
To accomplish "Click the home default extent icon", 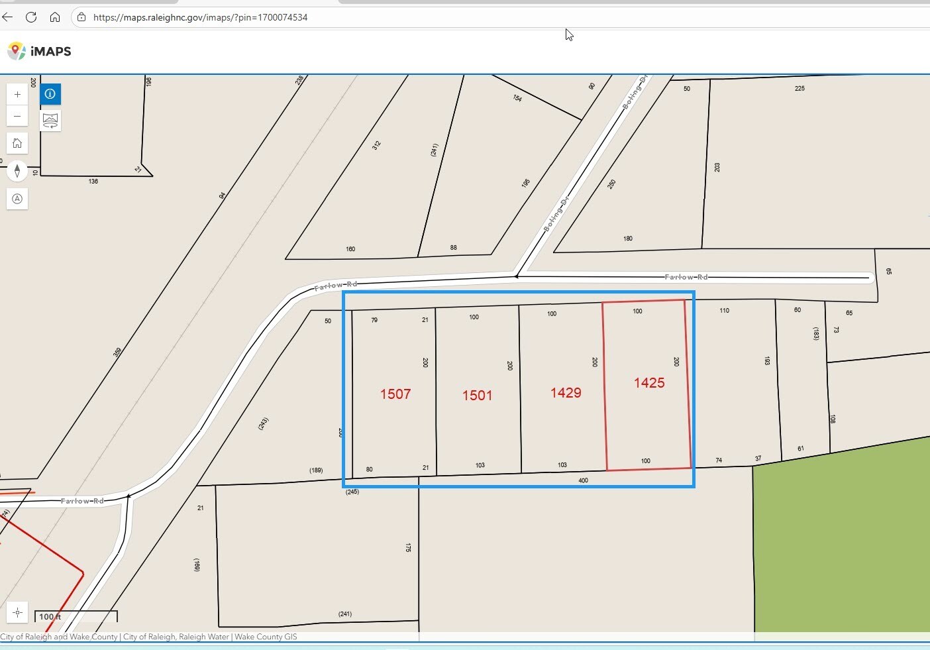I will point(17,143).
